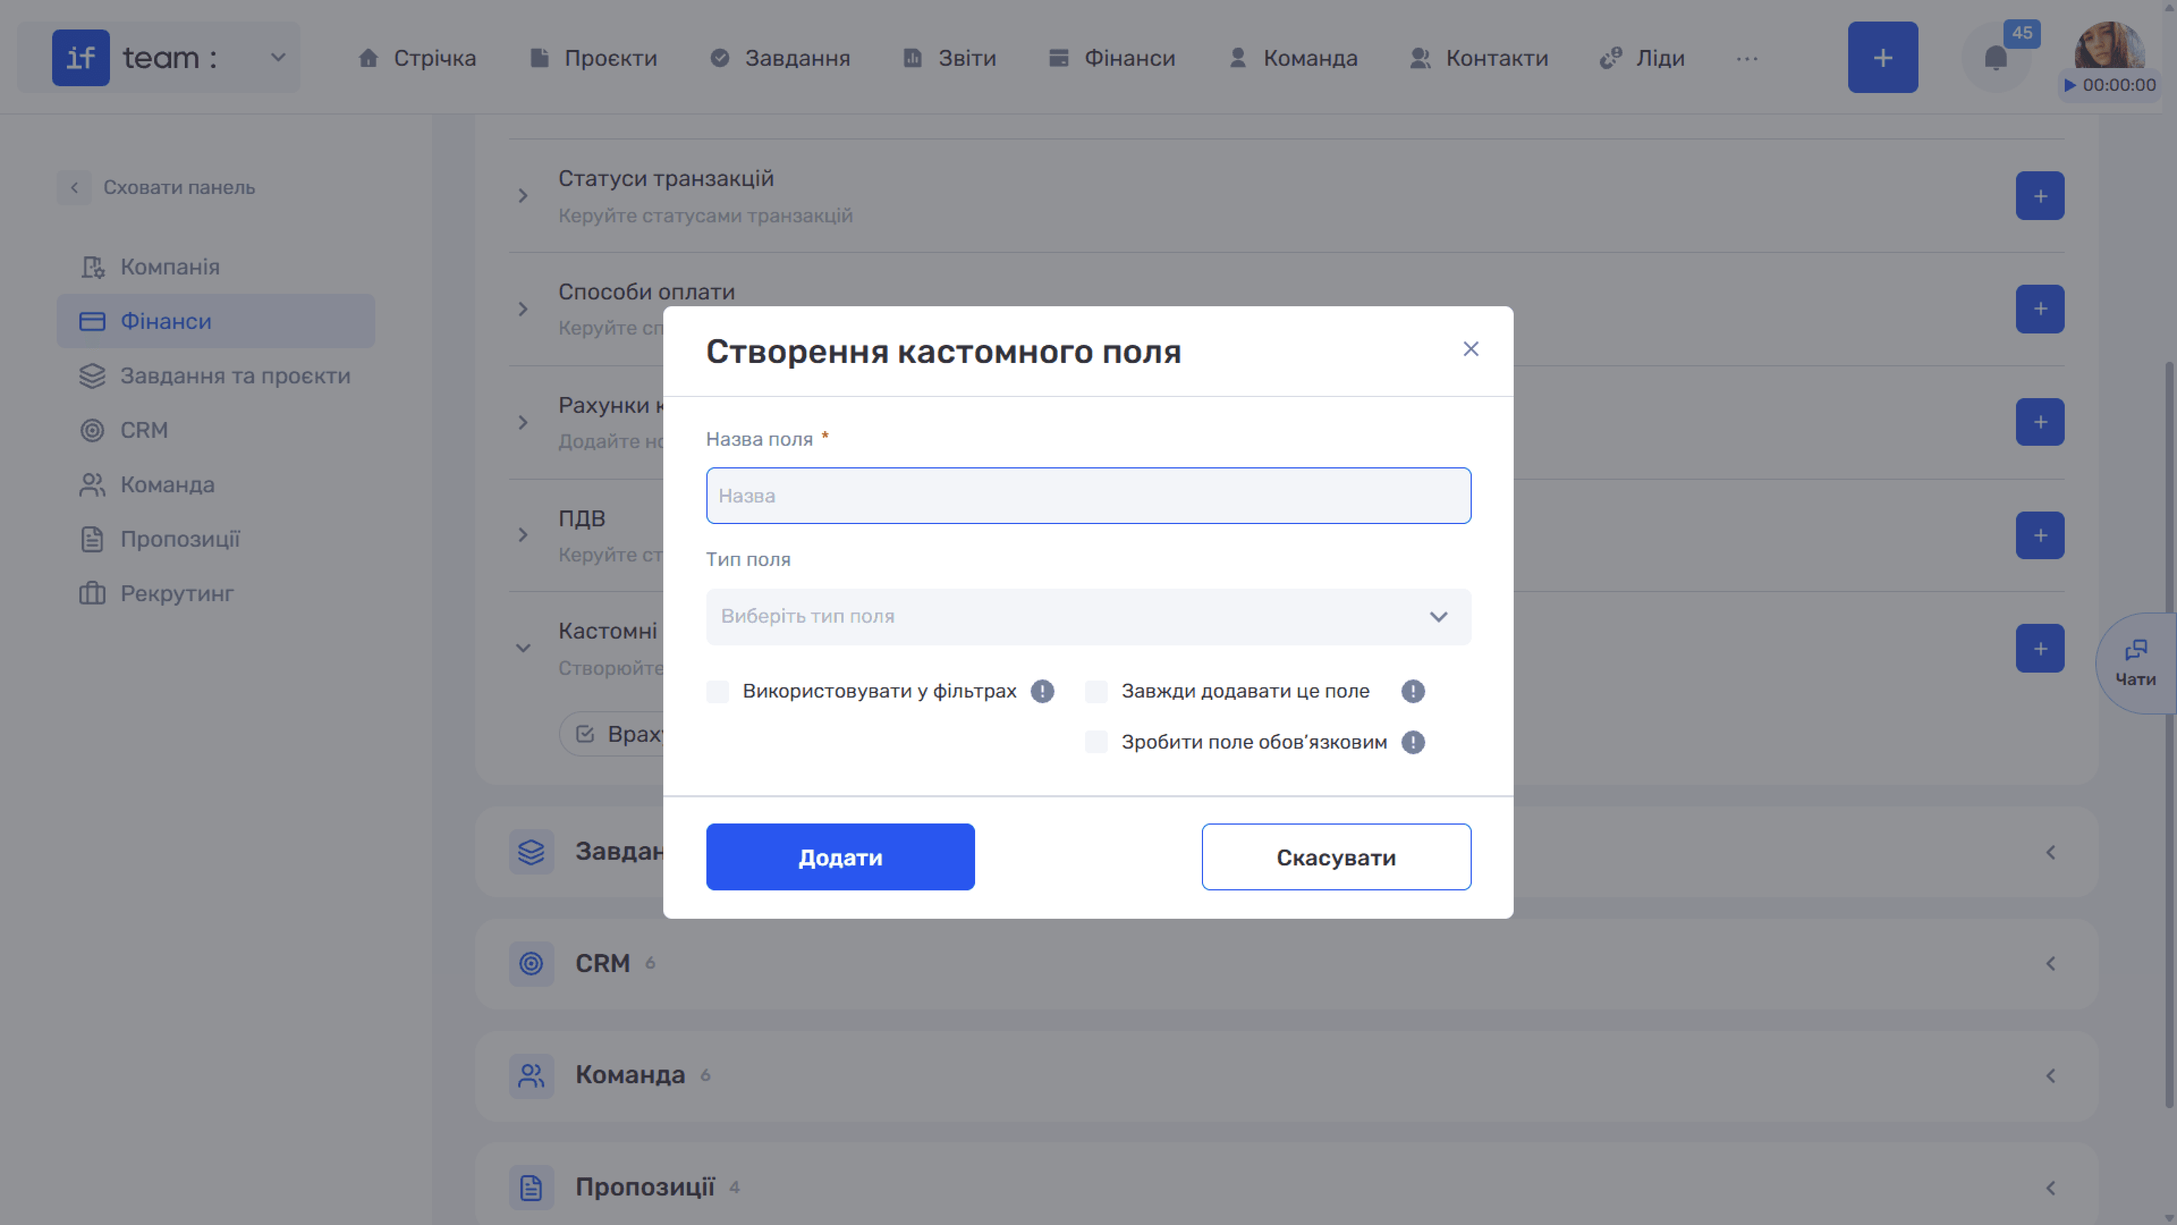
Task: Go to the Стрічка menu item
Action: [417, 57]
